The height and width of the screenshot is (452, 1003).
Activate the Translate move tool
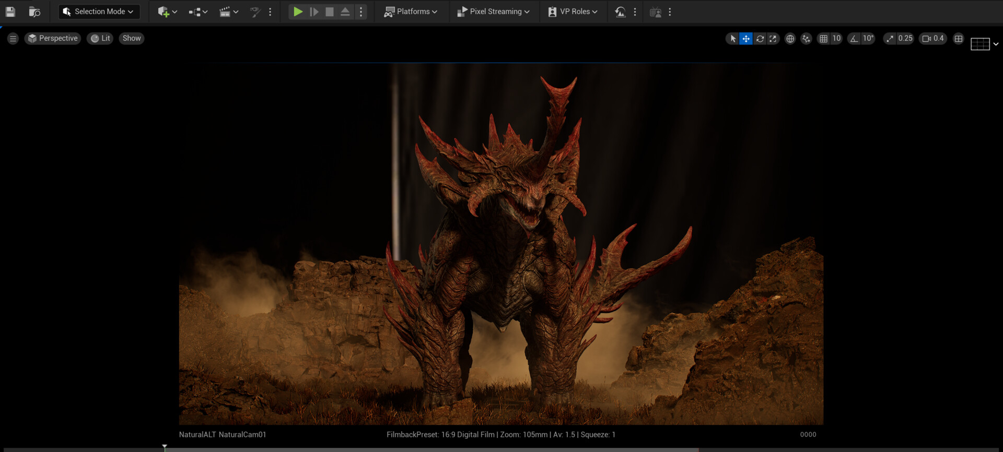pyautogui.click(x=746, y=39)
